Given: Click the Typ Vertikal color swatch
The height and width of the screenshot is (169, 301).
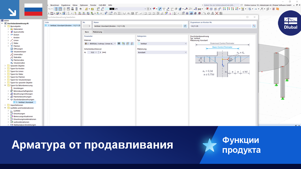Looking at the screenshot, I should [139, 44].
